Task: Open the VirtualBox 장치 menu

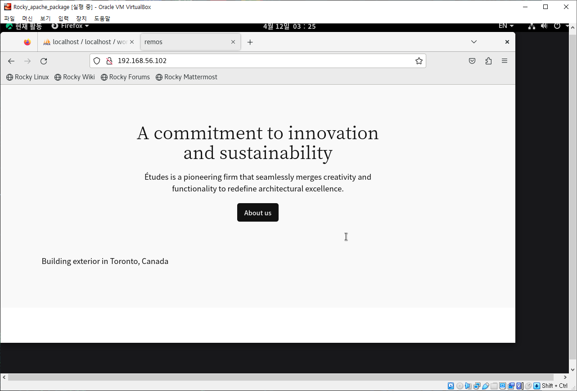Action: pyautogui.click(x=81, y=18)
